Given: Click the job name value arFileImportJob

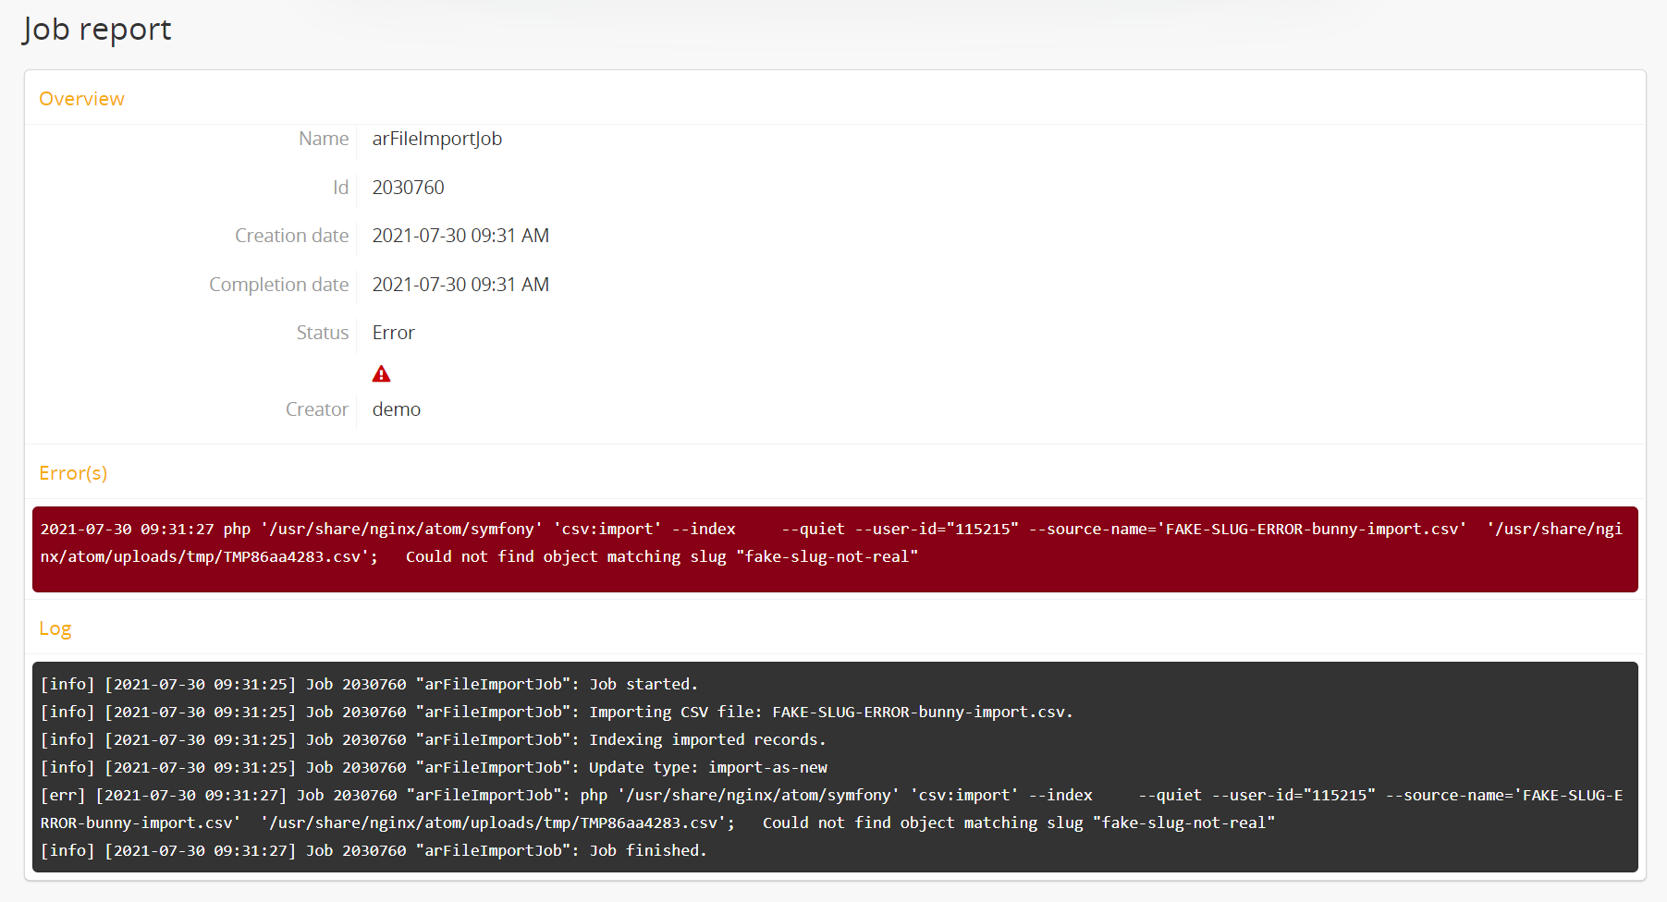Looking at the screenshot, I should pos(436,139).
